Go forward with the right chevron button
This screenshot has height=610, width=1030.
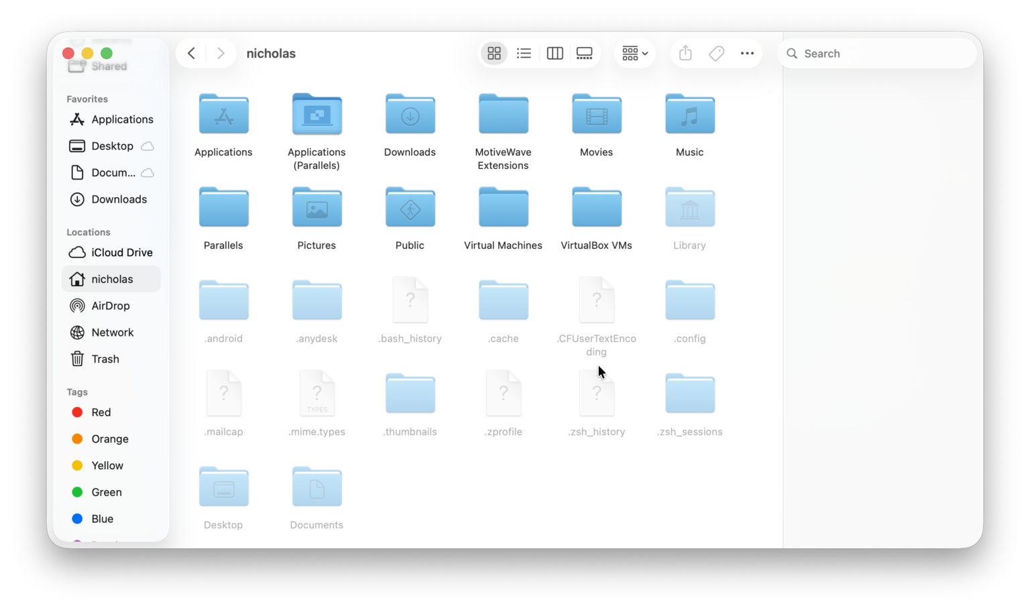221,54
